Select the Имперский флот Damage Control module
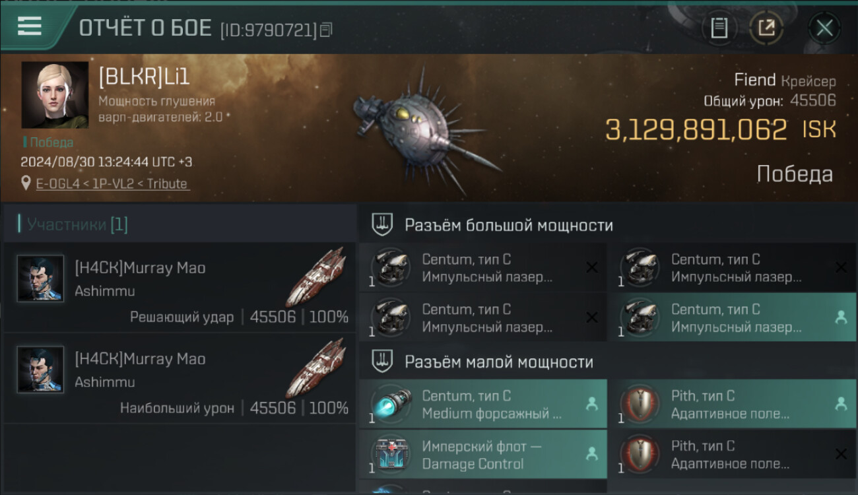This screenshot has height=495, width=858. (483, 455)
